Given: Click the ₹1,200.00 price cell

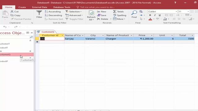Looking at the screenshot, I should [x=144, y=39].
